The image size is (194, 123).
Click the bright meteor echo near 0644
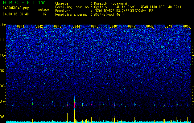(74, 105)
